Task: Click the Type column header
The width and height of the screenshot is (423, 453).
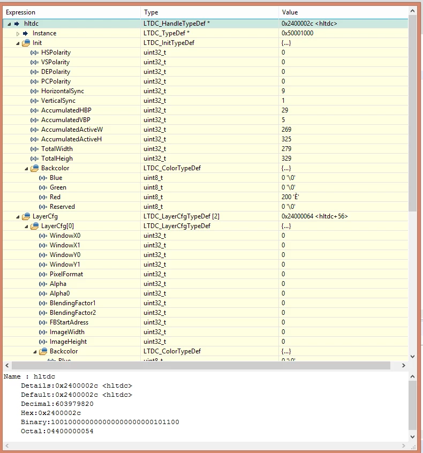Action: (x=210, y=12)
